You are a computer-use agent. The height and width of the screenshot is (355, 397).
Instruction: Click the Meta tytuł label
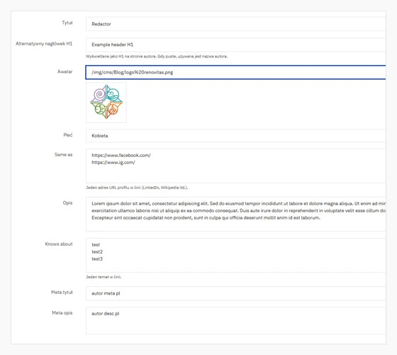pos(62,293)
